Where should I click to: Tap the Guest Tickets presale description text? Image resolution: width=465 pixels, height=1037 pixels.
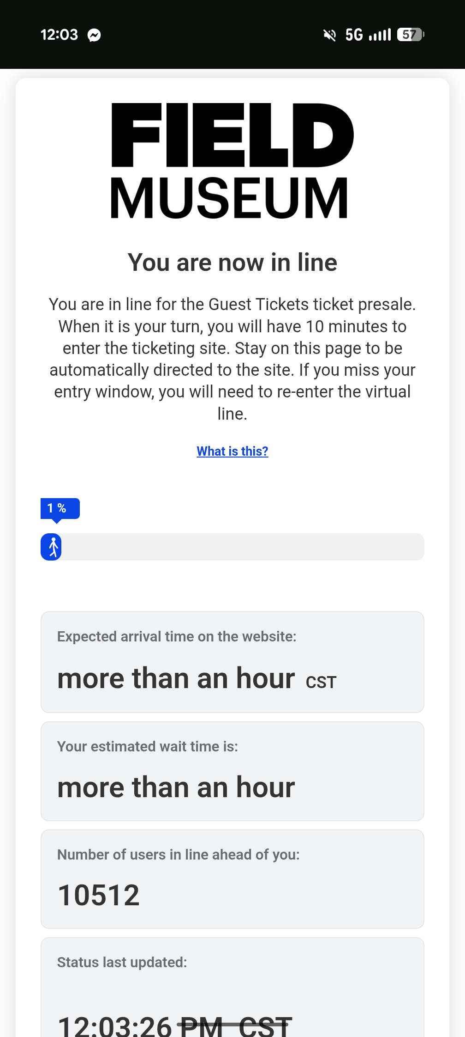coord(232,359)
